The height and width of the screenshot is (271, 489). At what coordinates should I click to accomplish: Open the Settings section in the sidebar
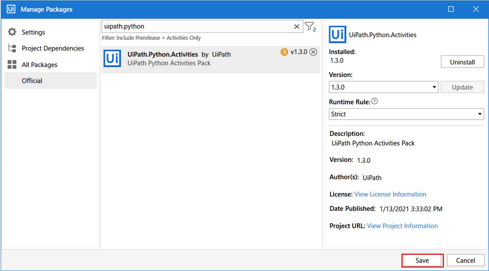34,32
